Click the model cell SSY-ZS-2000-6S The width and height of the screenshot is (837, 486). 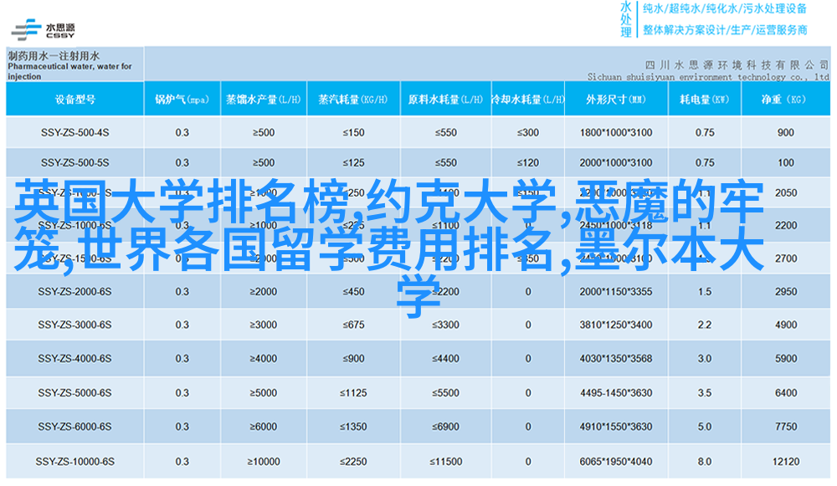[x=75, y=292]
